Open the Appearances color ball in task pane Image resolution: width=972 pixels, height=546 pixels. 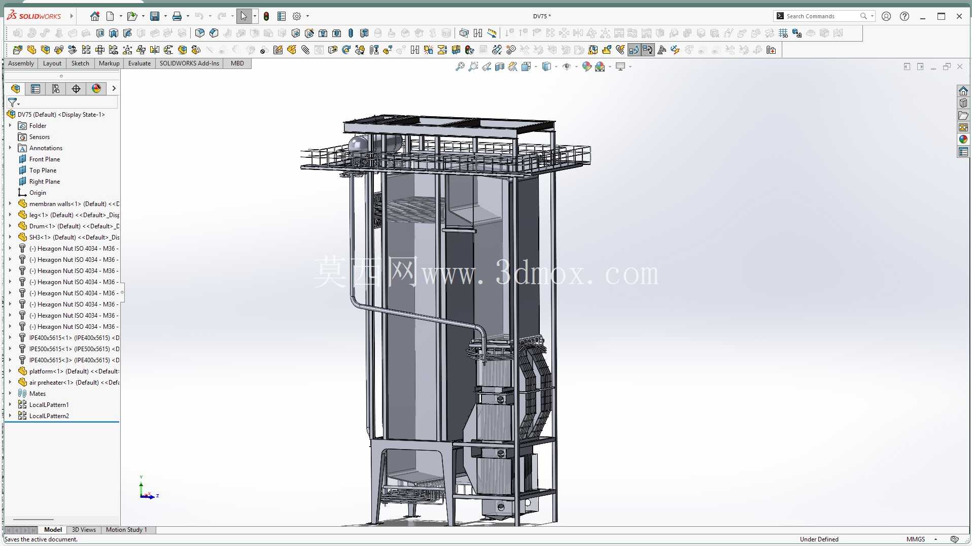point(963,140)
